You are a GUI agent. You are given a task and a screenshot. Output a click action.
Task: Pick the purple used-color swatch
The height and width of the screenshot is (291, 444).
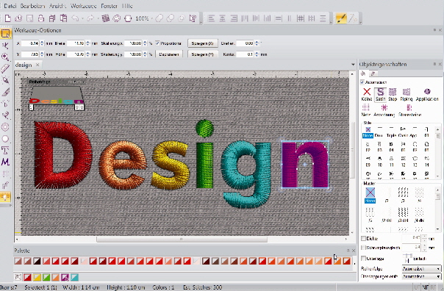[x=65, y=277]
